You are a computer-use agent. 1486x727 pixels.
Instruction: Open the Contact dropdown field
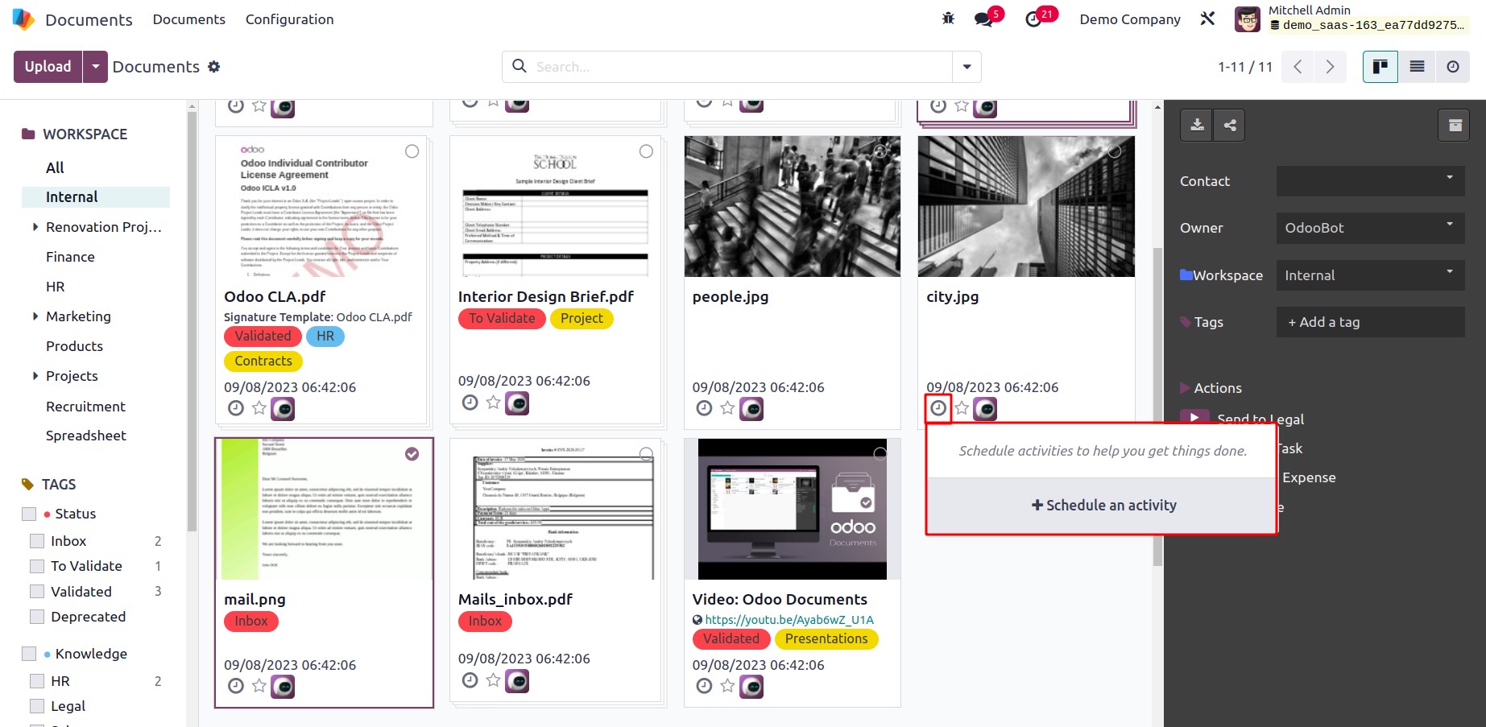[x=1370, y=181]
